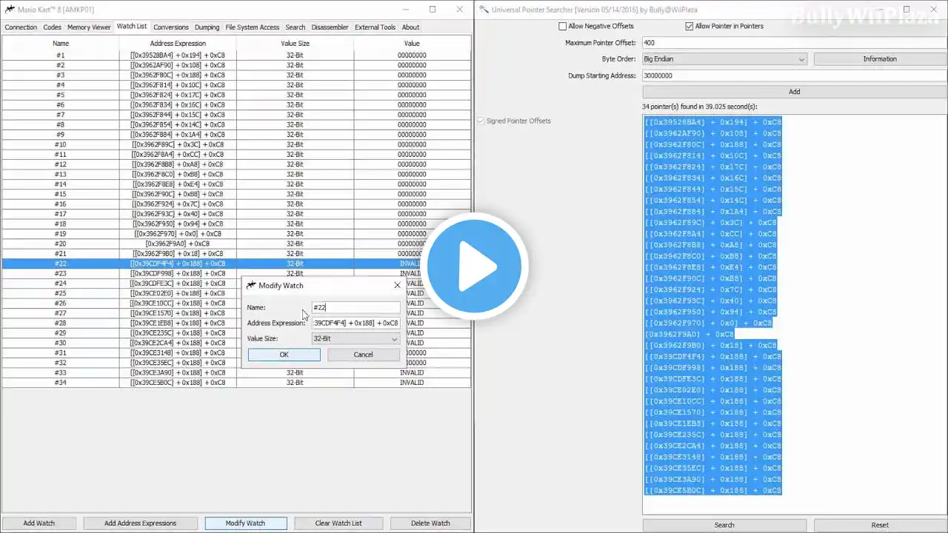
Task: Play the video with the center play button
Action: [x=475, y=266]
